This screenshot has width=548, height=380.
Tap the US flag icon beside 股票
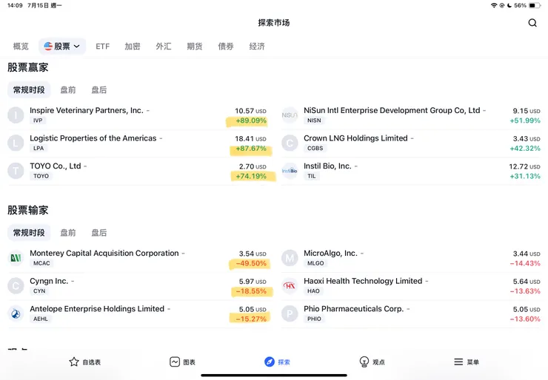48,46
